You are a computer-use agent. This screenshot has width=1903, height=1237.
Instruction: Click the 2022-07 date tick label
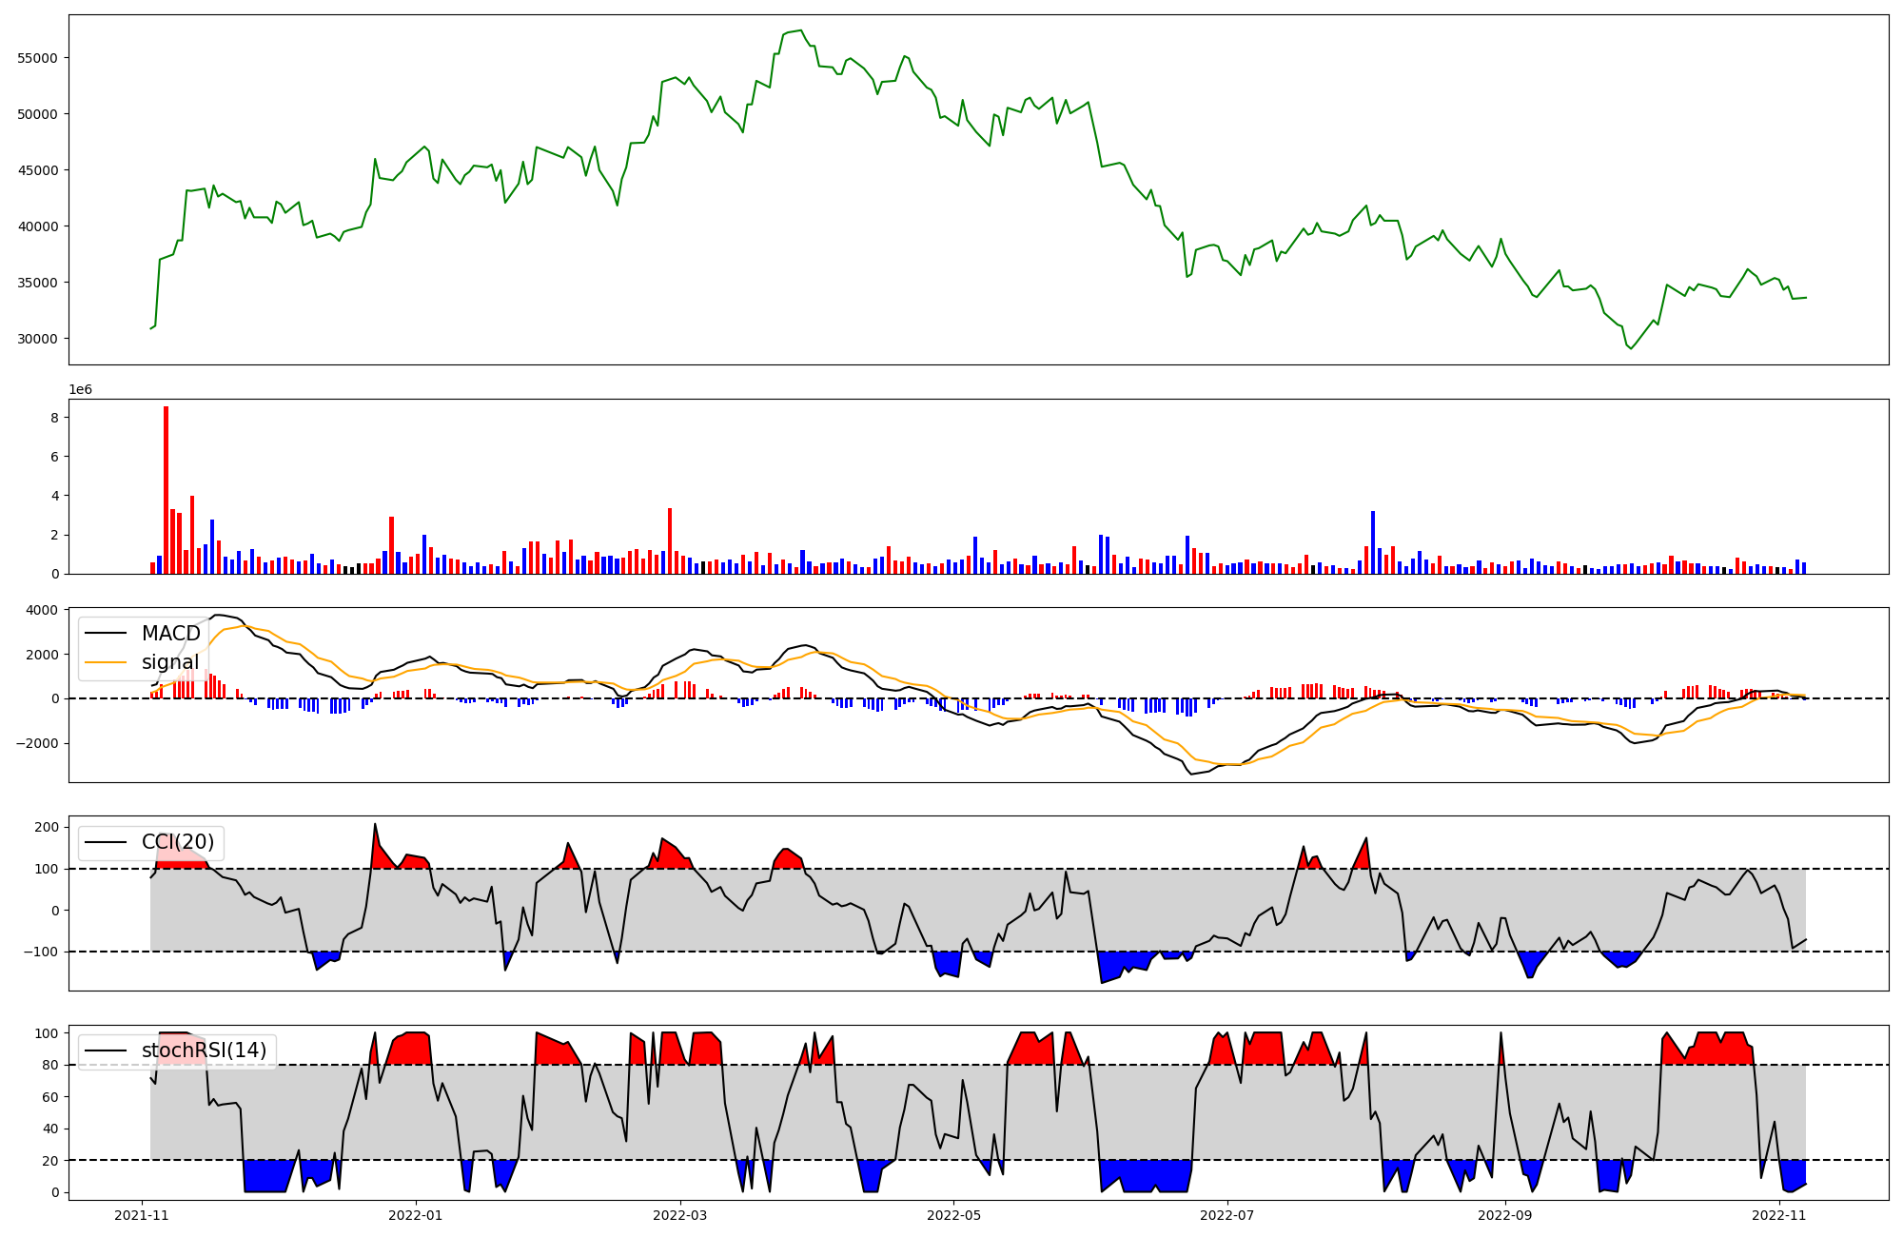tap(1227, 1214)
